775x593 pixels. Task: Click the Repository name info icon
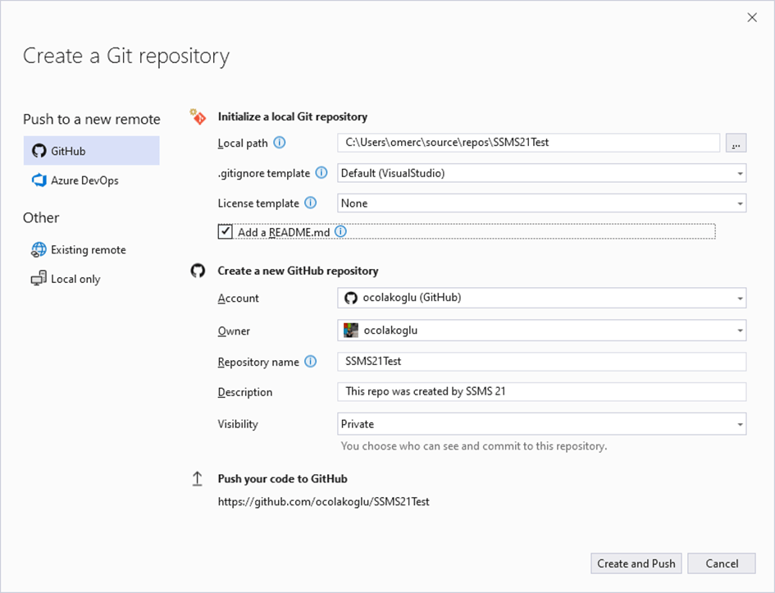click(x=311, y=361)
